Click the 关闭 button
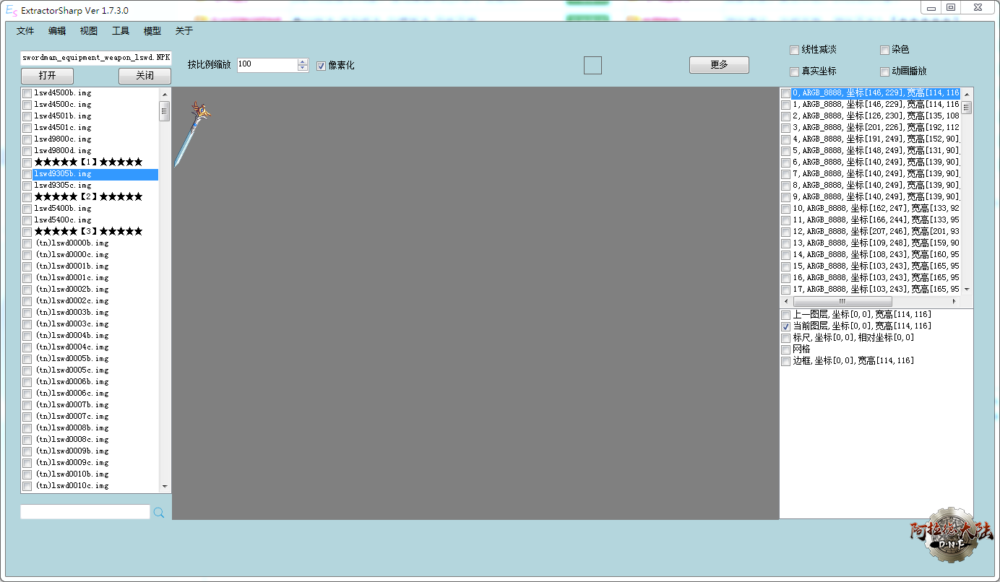 tap(145, 76)
